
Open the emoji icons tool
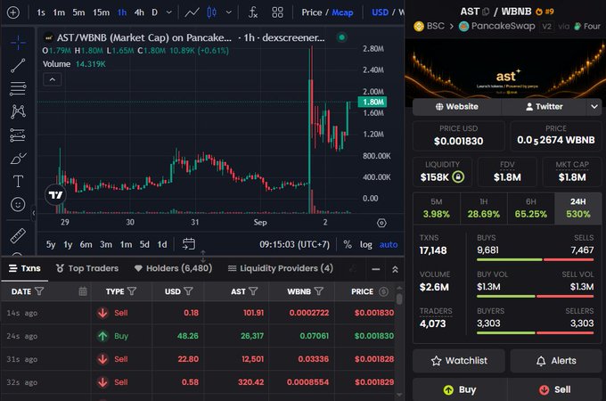[x=18, y=204]
